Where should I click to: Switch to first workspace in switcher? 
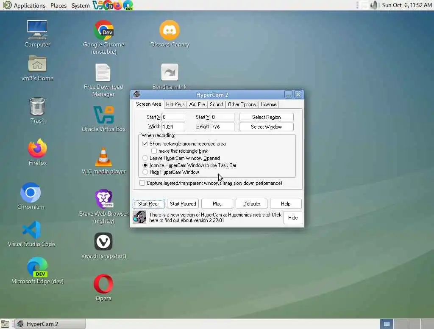[387, 324]
